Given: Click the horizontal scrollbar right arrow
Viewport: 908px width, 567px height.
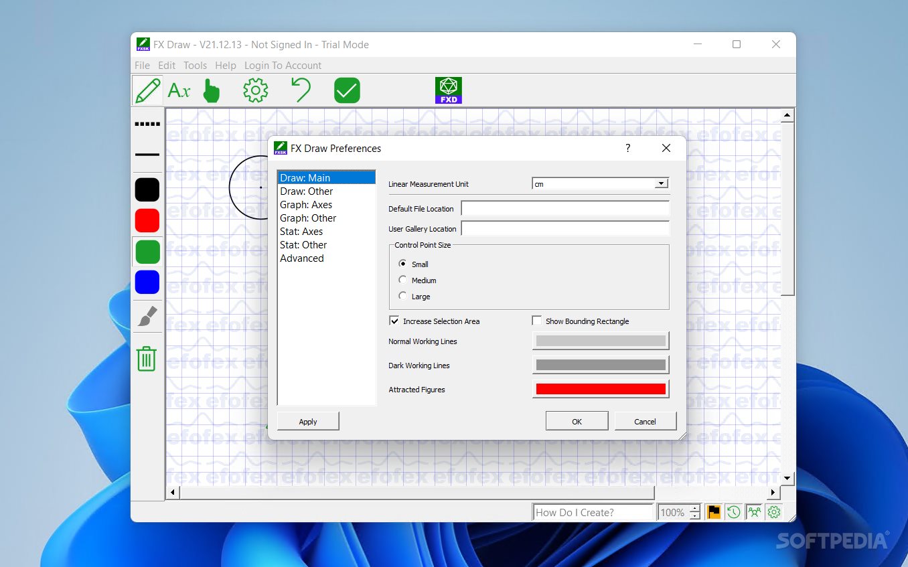Looking at the screenshot, I should coord(773,492).
